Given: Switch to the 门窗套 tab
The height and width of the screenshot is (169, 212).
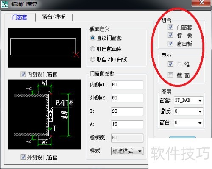Looking at the screenshot, I should point(20,17).
